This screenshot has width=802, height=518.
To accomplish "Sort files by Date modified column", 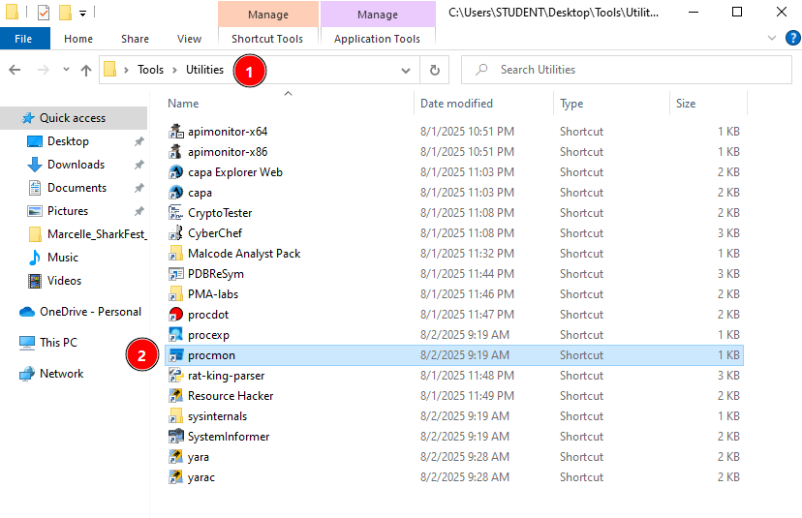I will point(456,104).
